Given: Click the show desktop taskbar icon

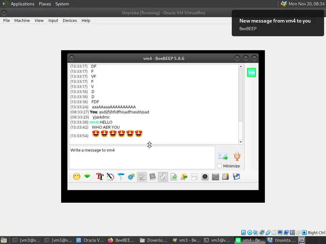Looking at the screenshot, I should click(x=4, y=240).
